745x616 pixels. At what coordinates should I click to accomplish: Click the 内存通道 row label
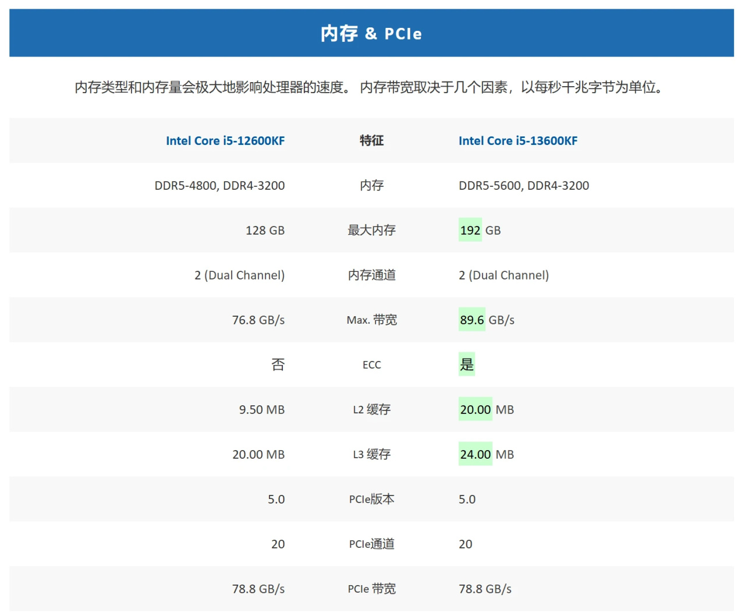point(371,275)
